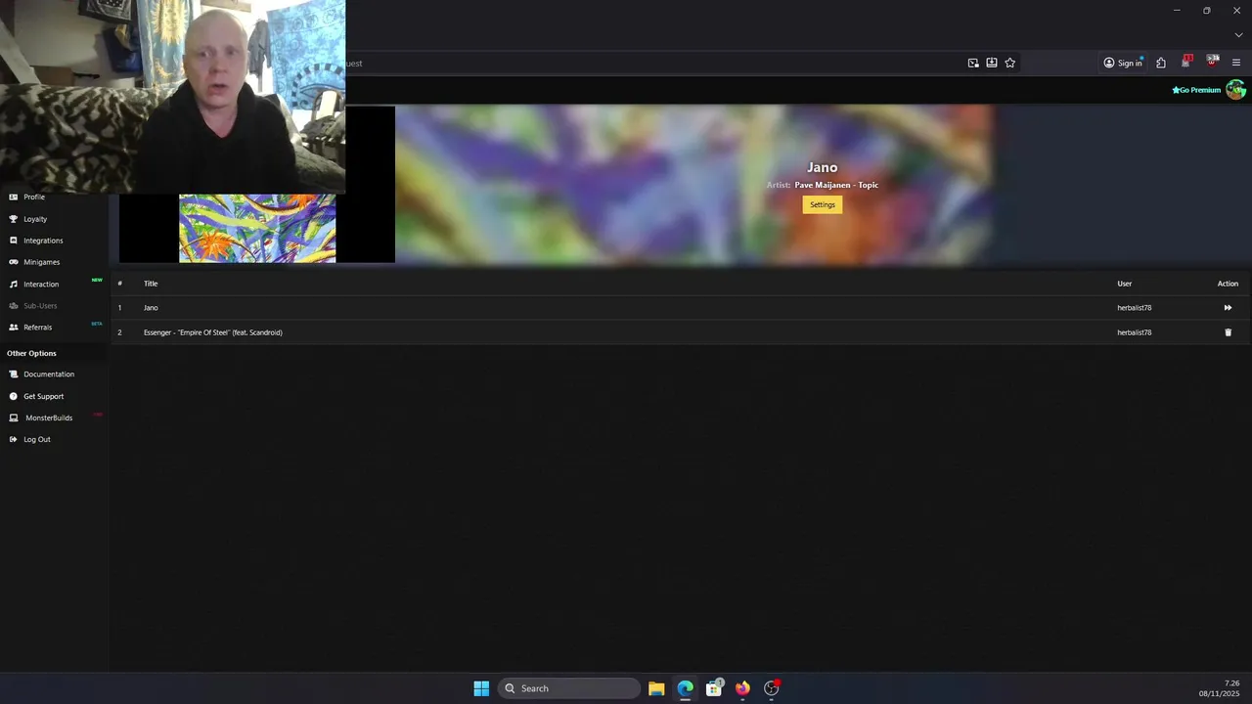Click the Windows taskbar Search box
Image resolution: width=1252 pixels, height=704 pixels.
[569, 688]
